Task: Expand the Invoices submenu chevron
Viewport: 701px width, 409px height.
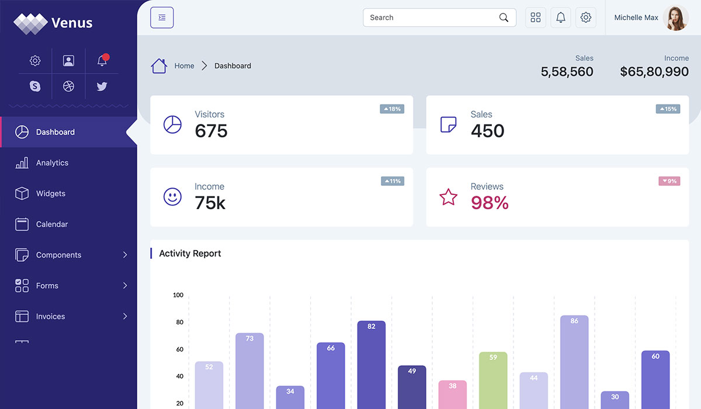Action: [125, 316]
